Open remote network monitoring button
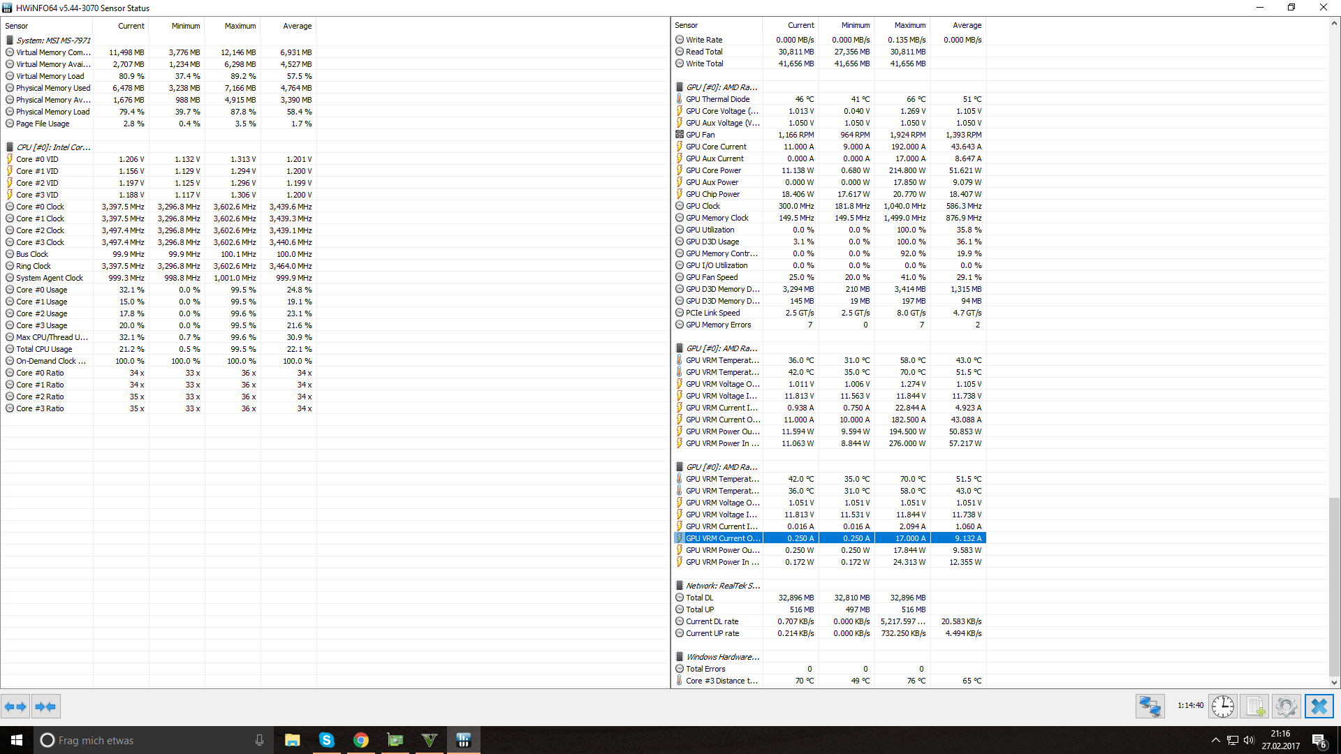Image resolution: width=1341 pixels, height=754 pixels. (1150, 707)
